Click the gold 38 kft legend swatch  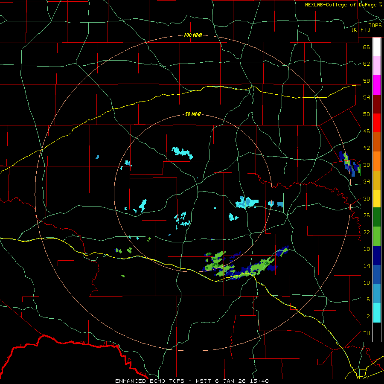coord(377,180)
